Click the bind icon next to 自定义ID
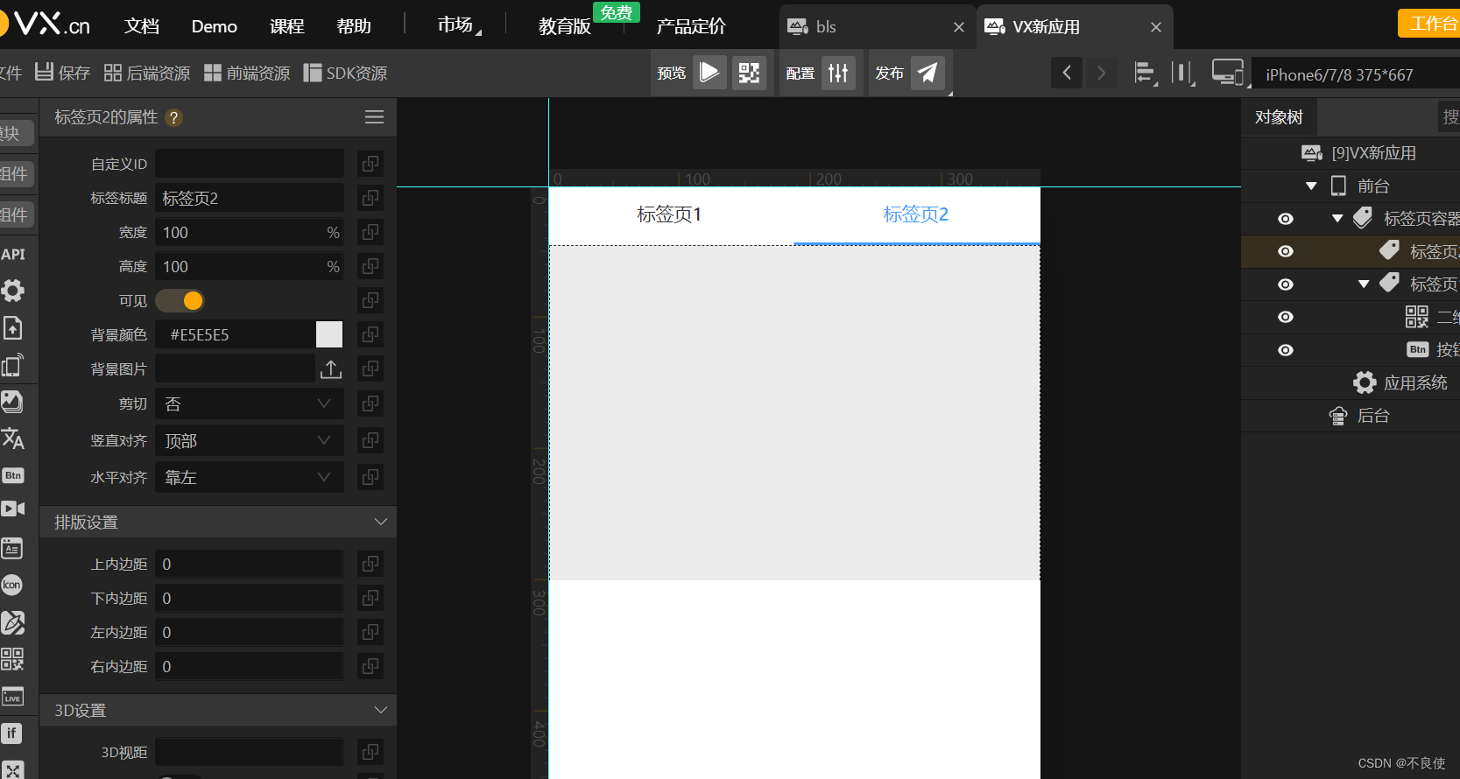1460x779 pixels. (x=370, y=164)
